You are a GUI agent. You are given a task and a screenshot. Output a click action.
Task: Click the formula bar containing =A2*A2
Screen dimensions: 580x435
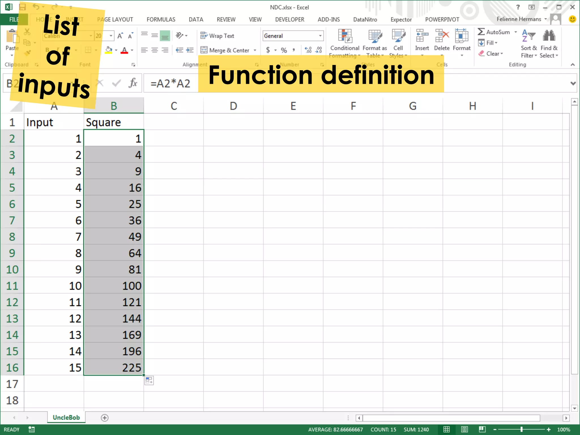(x=360, y=83)
